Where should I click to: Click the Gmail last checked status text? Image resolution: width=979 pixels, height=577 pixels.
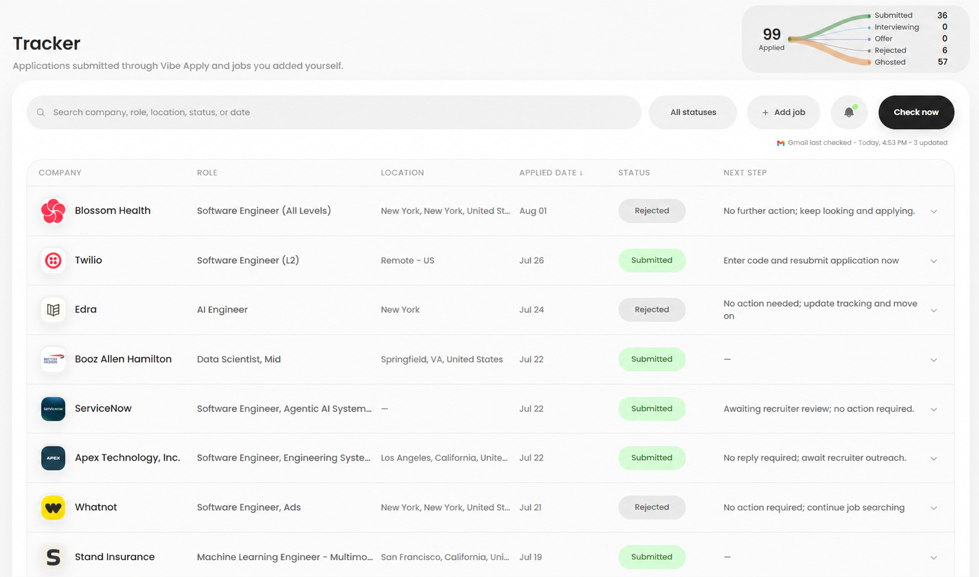867,143
